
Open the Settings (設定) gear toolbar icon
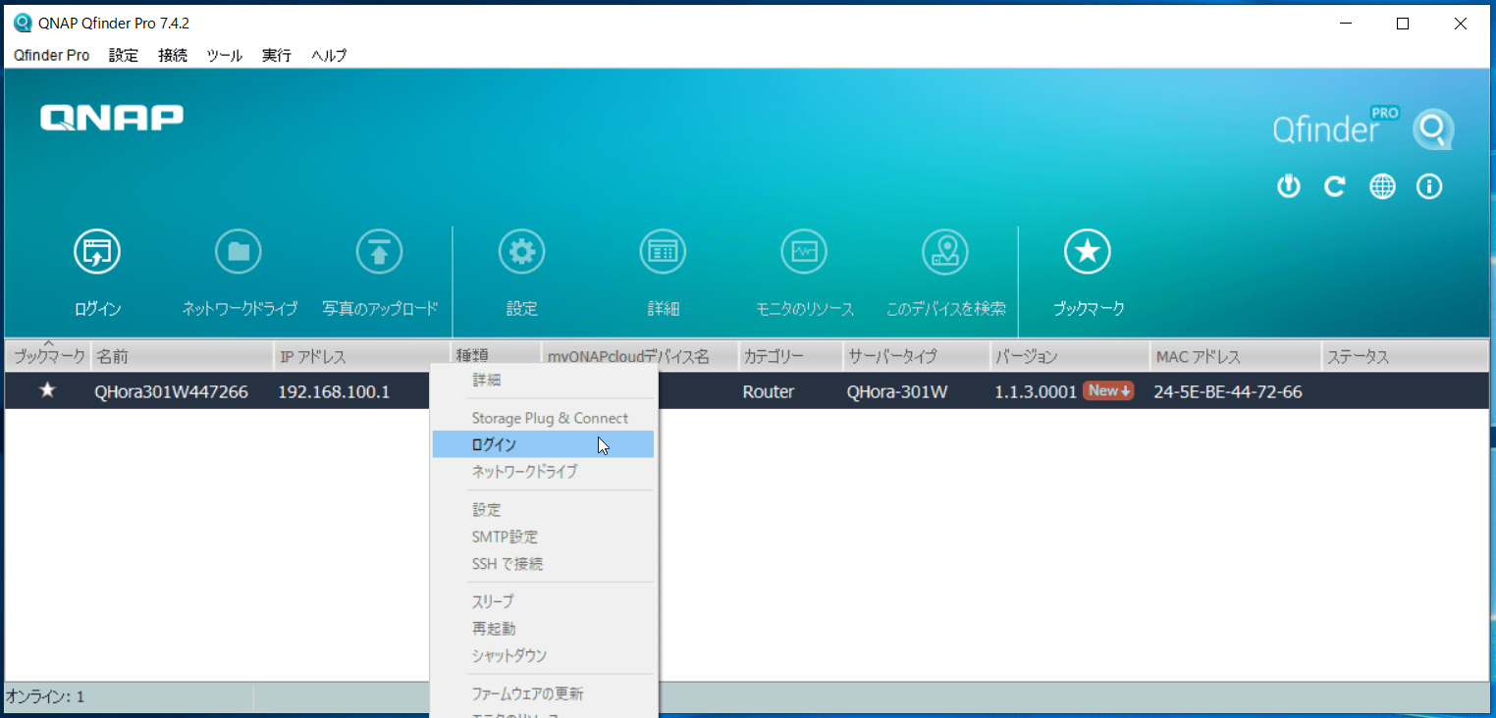point(521,253)
